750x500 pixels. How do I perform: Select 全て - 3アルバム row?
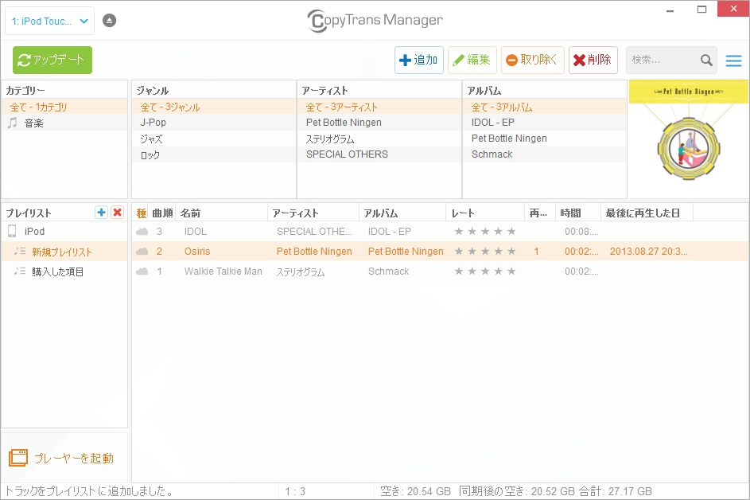click(545, 107)
